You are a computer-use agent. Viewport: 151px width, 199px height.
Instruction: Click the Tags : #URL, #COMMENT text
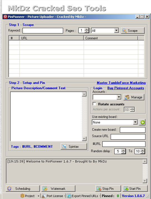pyautogui.click(x=32, y=147)
